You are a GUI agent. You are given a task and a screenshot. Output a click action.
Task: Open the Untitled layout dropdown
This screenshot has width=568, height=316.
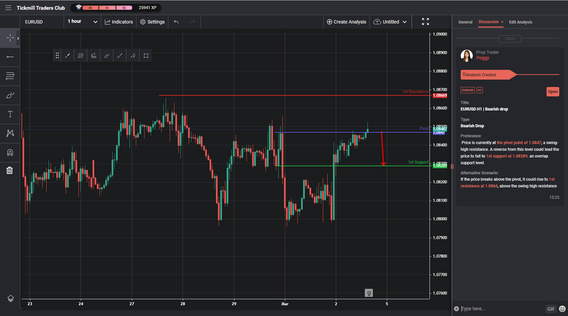pos(390,21)
